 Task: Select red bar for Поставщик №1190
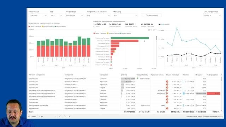pyautogui.click(x=125, y=41)
